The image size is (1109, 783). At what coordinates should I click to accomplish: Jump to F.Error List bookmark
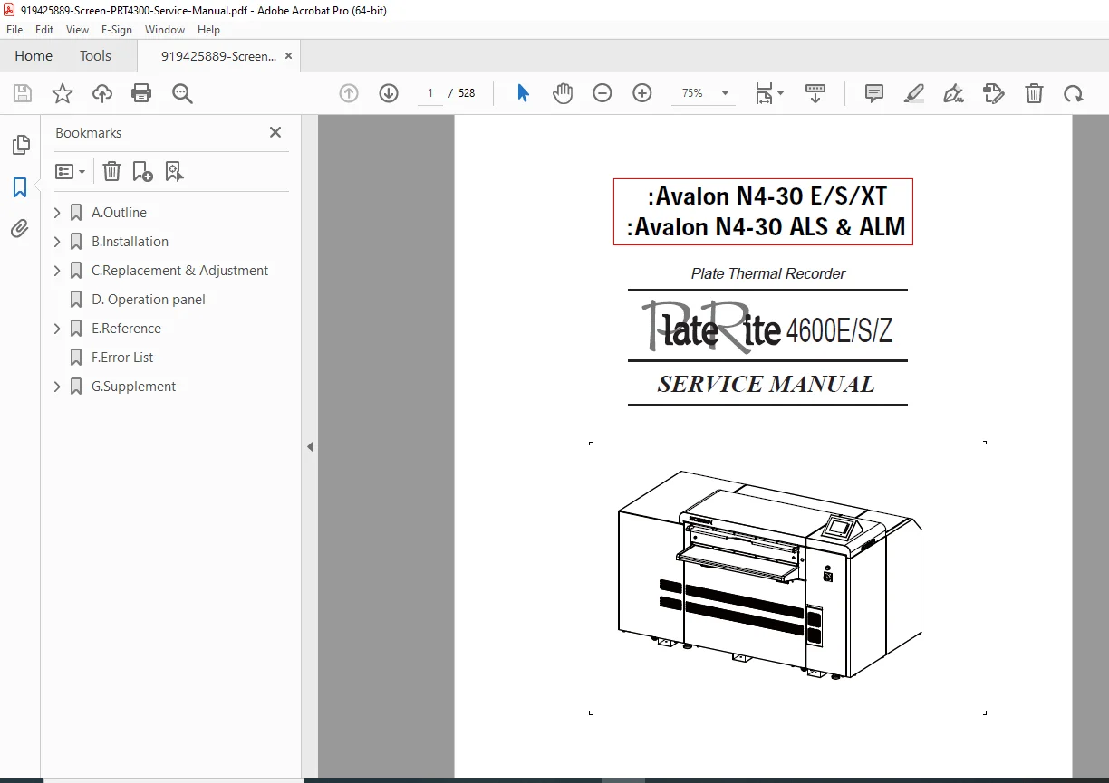pyautogui.click(x=122, y=358)
